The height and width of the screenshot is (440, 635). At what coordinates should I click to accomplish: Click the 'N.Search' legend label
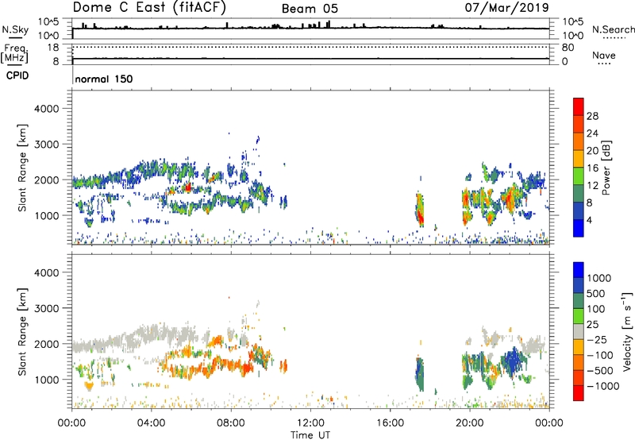point(613,29)
